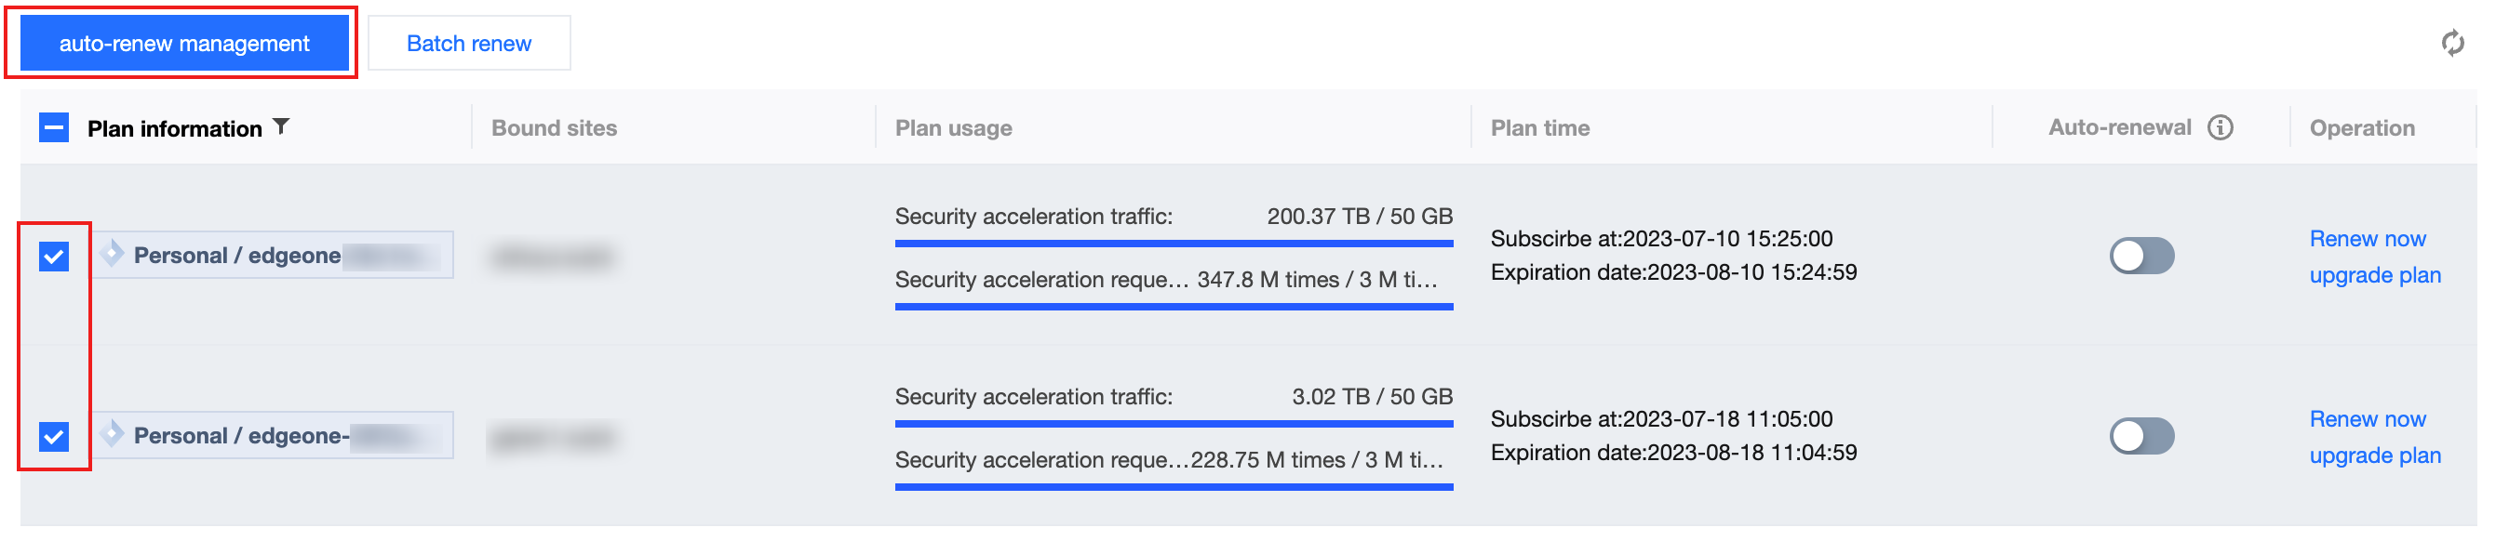Click Renew now for plan expiring 2023-08-18
The width and height of the screenshot is (2496, 541).
[x=2368, y=419]
